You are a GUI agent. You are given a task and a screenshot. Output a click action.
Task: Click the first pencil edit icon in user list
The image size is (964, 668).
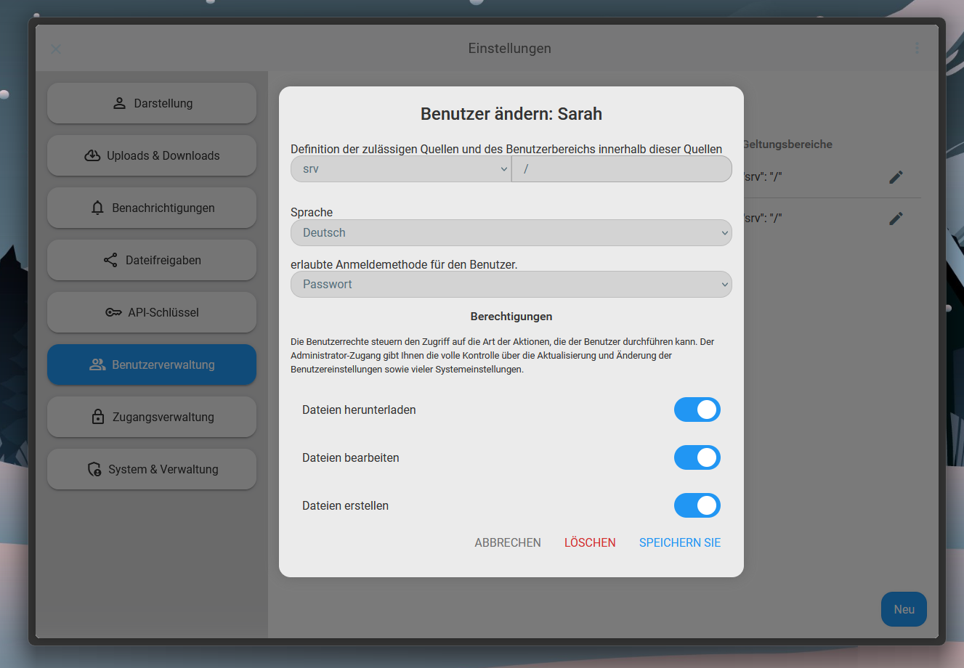[896, 177]
